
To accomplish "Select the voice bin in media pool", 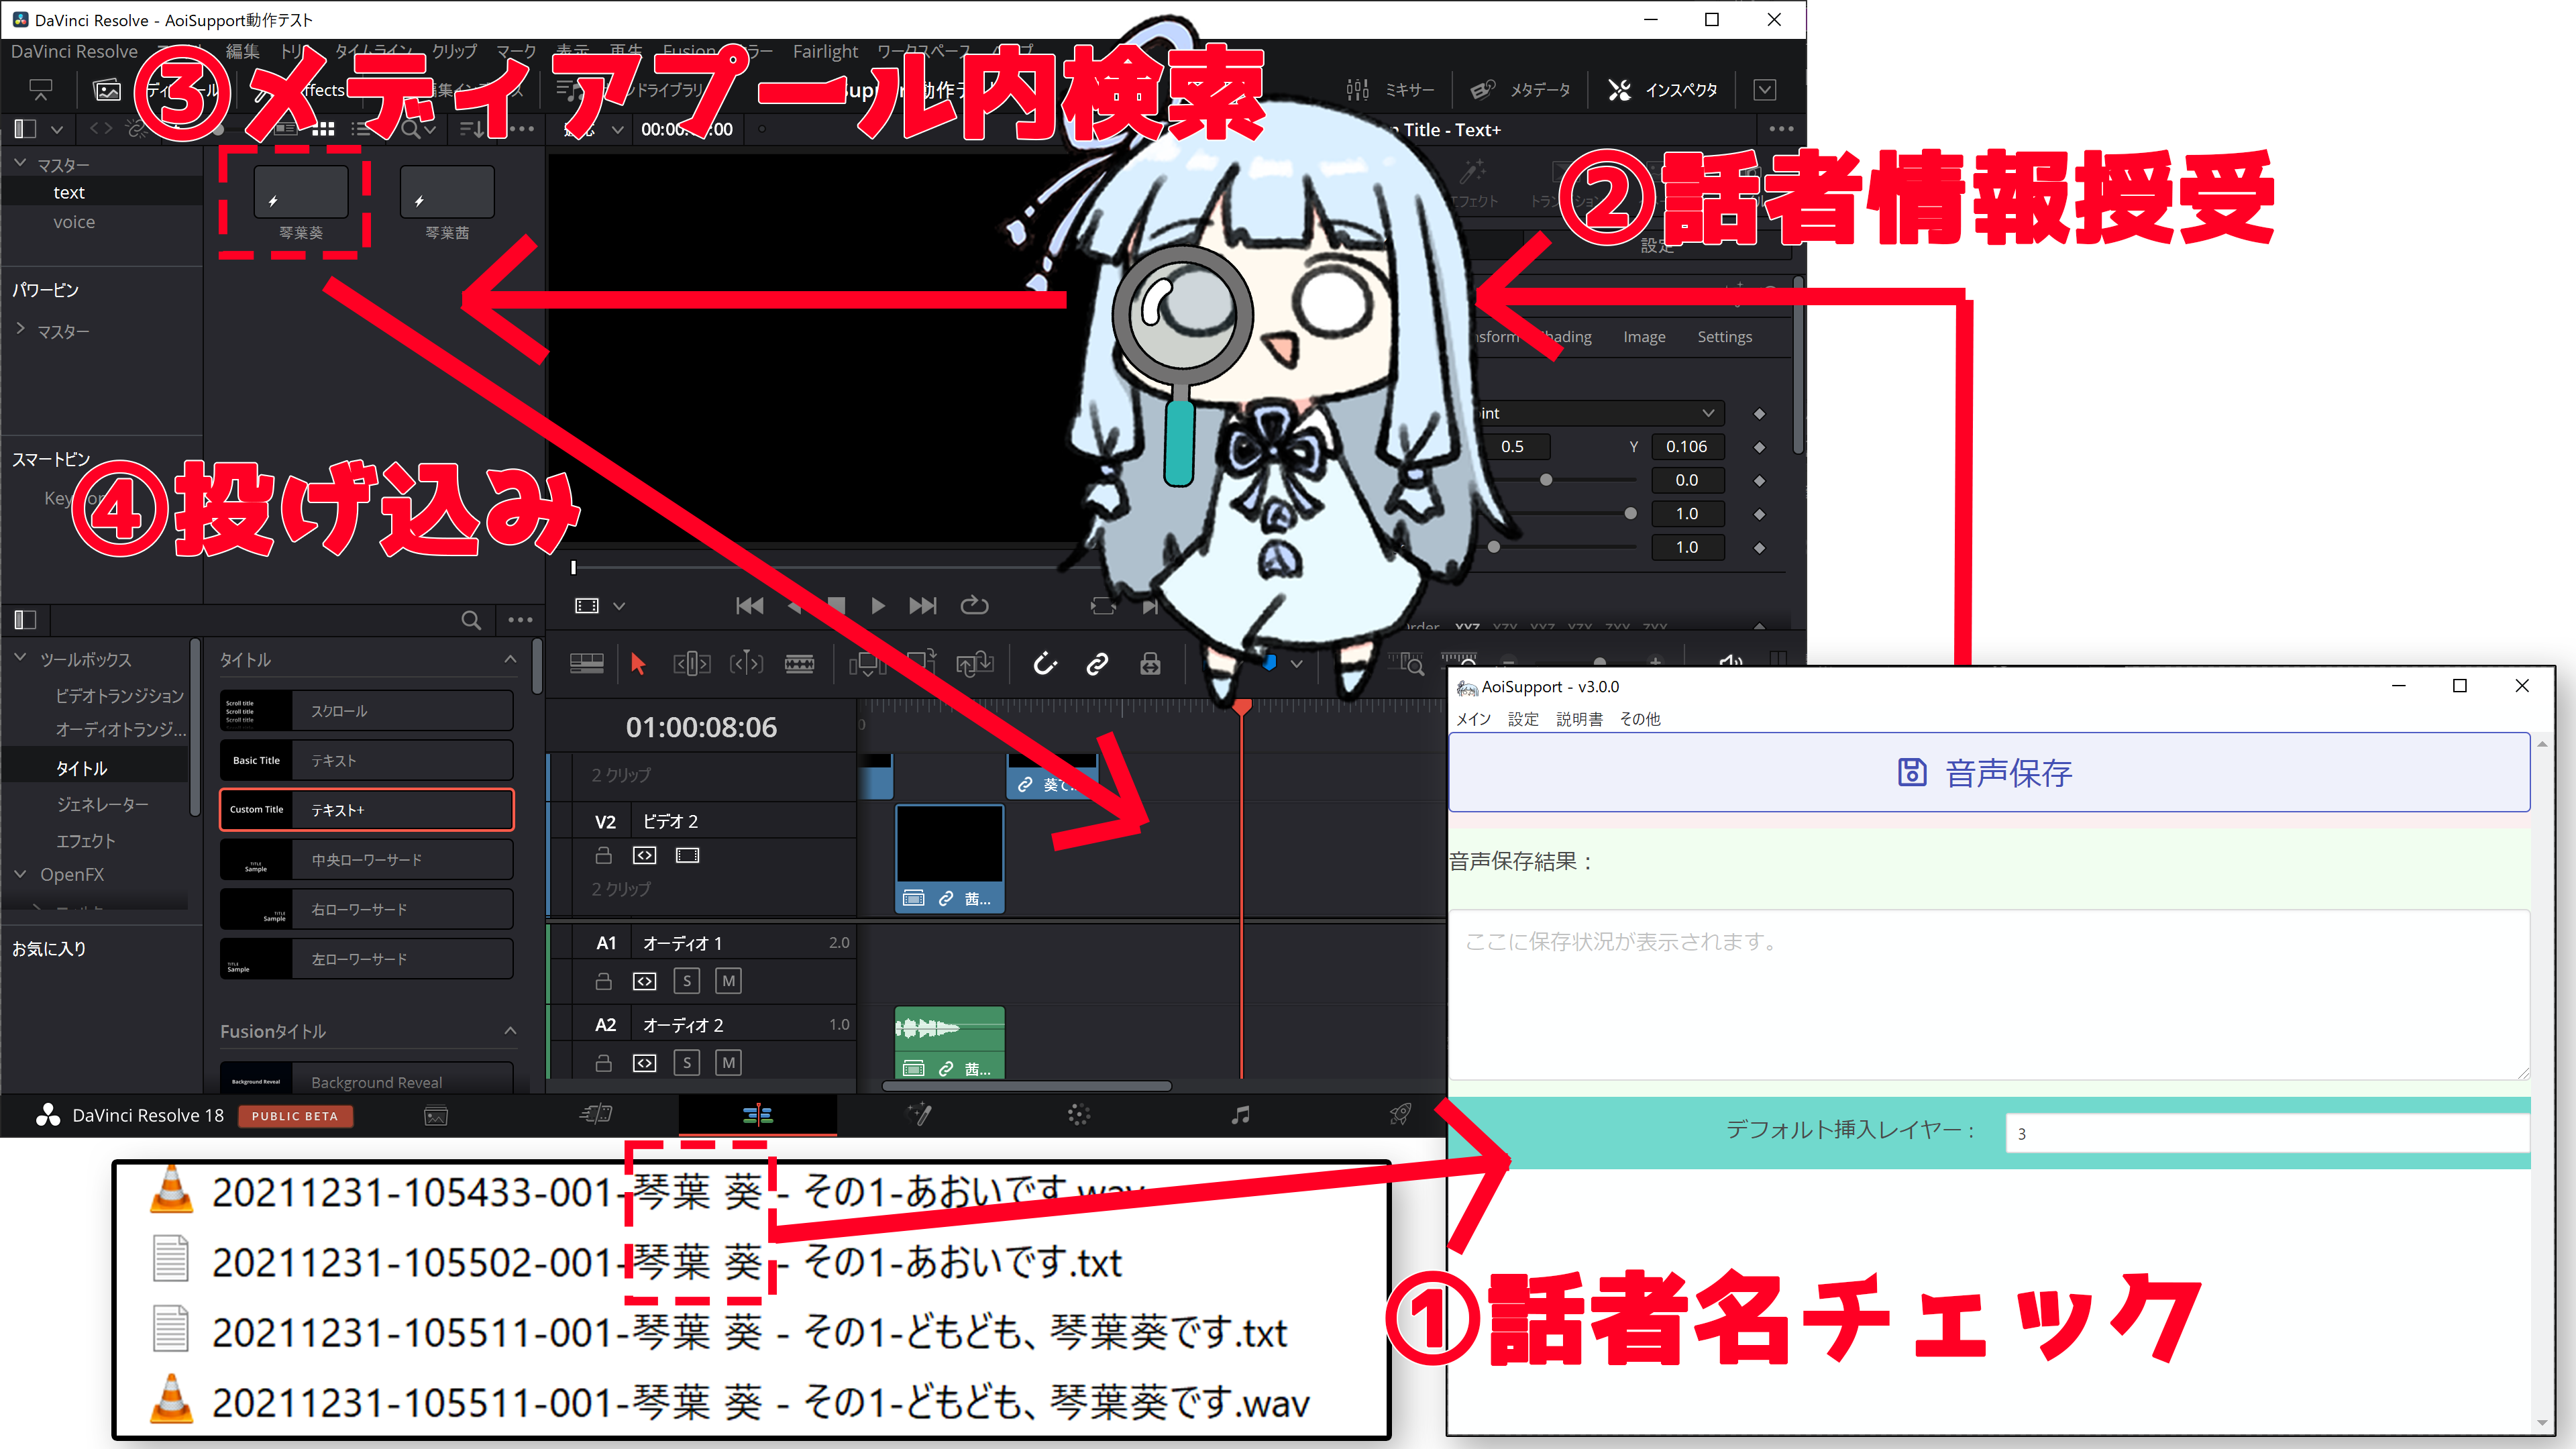I will [x=74, y=222].
